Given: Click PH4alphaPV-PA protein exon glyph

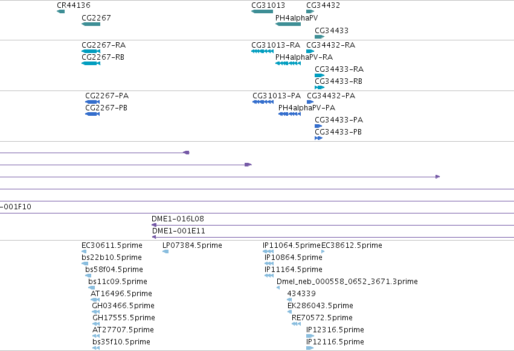Looking at the screenshot, I should [290, 114].
